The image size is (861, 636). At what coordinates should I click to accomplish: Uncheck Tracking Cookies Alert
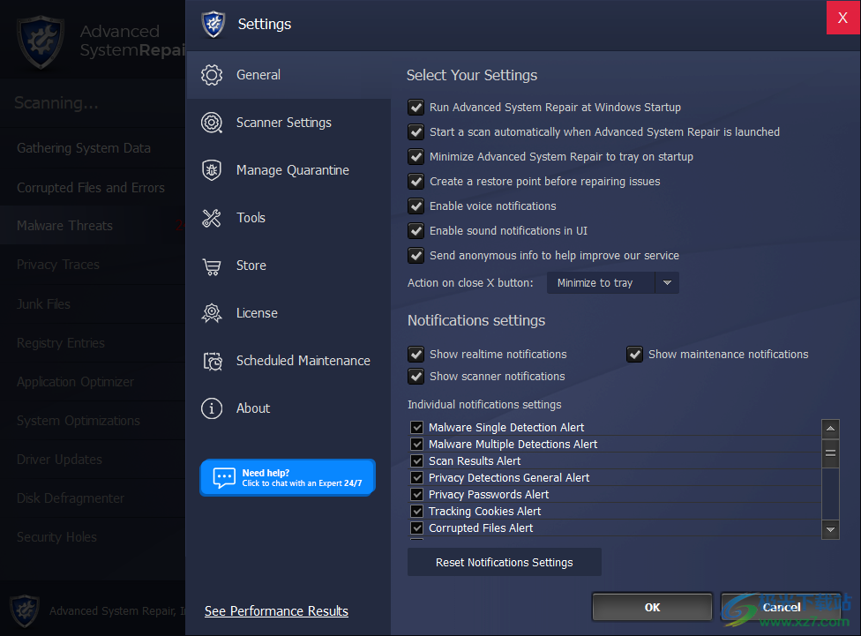416,512
